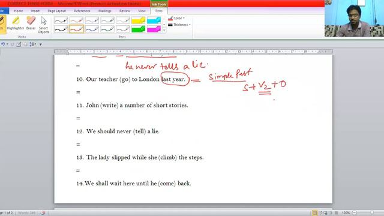384x216 pixels.
Task: Choose the thick black pen in bottom row
Action: pyautogui.click(x=61, y=29)
